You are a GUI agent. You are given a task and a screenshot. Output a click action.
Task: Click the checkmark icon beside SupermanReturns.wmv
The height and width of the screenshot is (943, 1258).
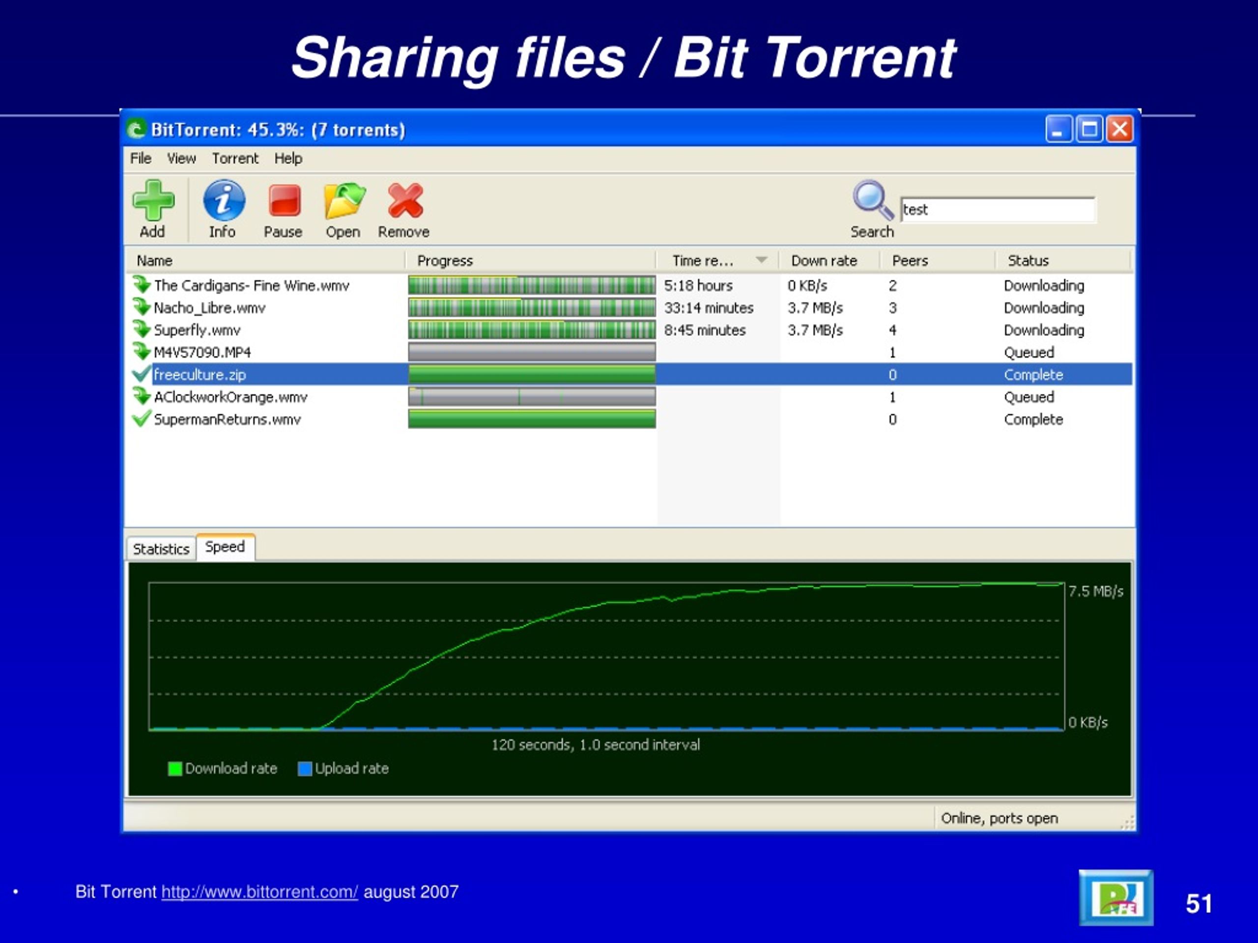point(141,418)
